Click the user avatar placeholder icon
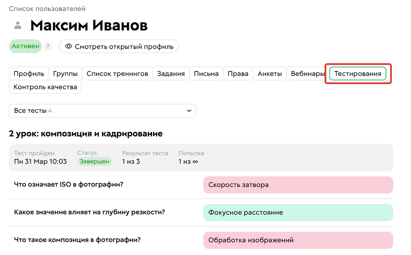 click(x=17, y=25)
